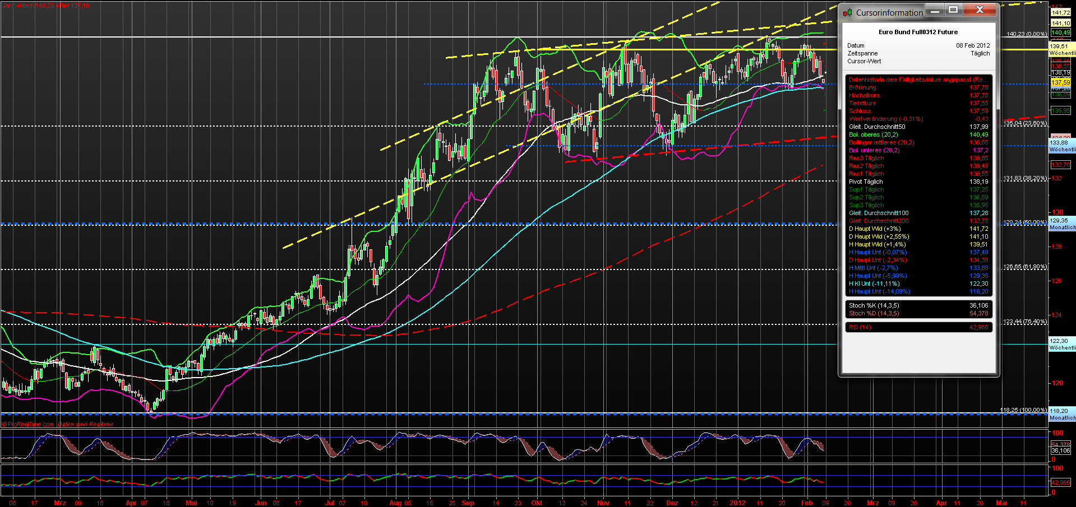Click the 'H Kl Unt (-11,11%)' row
Image resolution: width=1076 pixels, height=507 pixels.
coord(918,283)
